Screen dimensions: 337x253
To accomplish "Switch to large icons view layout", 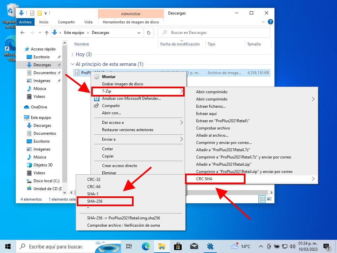I will (x=269, y=199).
